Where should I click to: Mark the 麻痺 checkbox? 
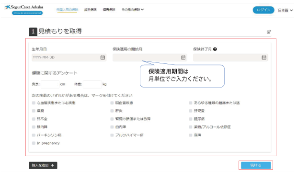[x=191, y=135]
